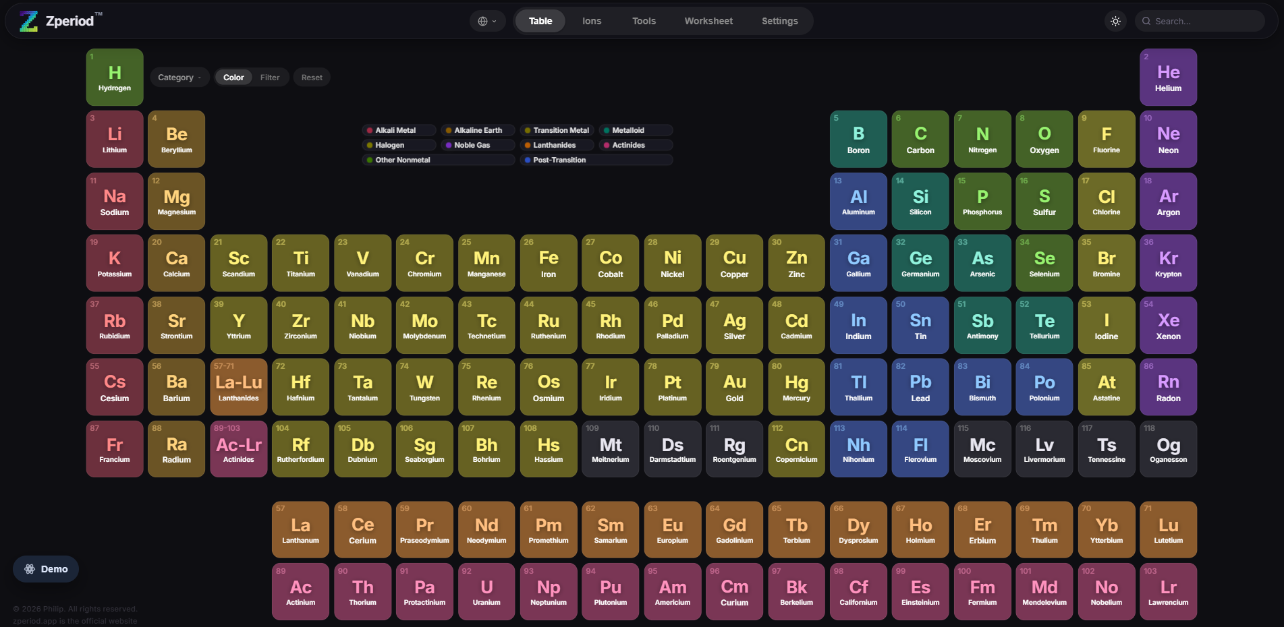Toggle the Noble Gas legend entry
Image resolution: width=1284 pixels, height=627 pixels.
(x=478, y=145)
